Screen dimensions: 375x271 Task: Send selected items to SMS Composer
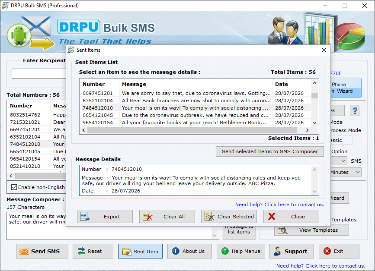270,151
